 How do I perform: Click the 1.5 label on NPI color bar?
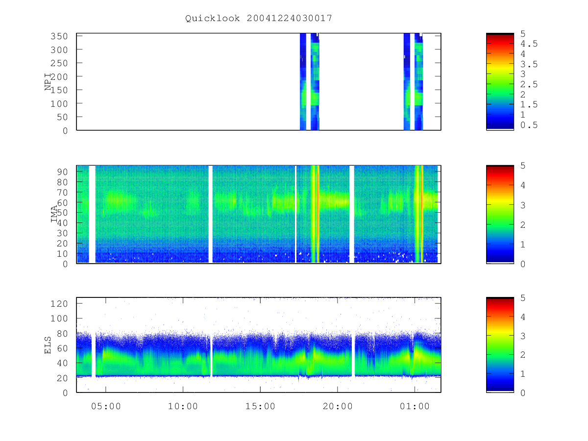click(x=529, y=104)
